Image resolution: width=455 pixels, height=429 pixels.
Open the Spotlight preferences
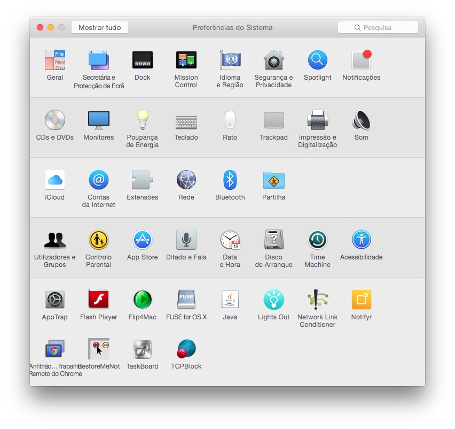[317, 60]
